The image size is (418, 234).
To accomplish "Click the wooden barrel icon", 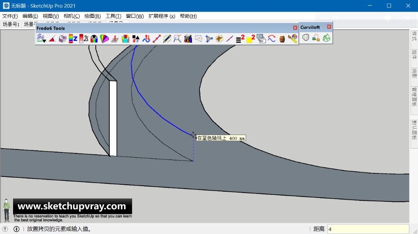I will tap(282, 39).
